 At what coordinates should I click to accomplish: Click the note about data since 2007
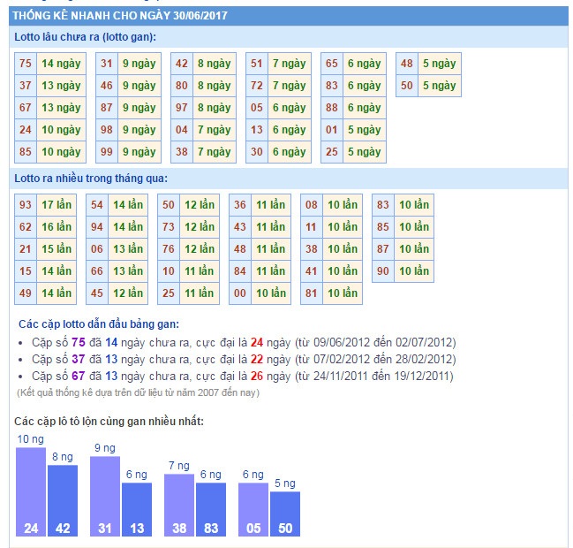click(138, 393)
